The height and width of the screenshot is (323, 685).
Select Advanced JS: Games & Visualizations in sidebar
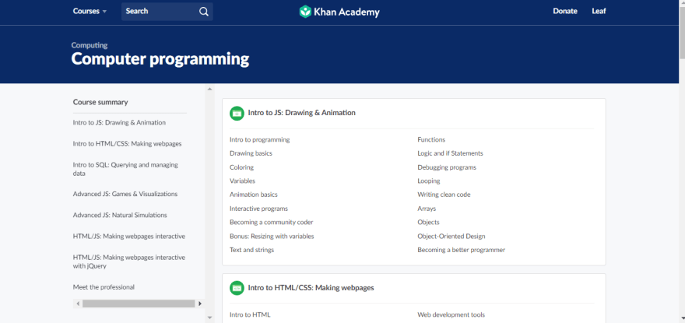(125, 194)
